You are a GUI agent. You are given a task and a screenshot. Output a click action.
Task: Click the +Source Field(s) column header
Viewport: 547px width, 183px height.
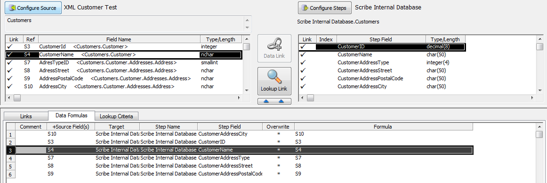(71, 127)
